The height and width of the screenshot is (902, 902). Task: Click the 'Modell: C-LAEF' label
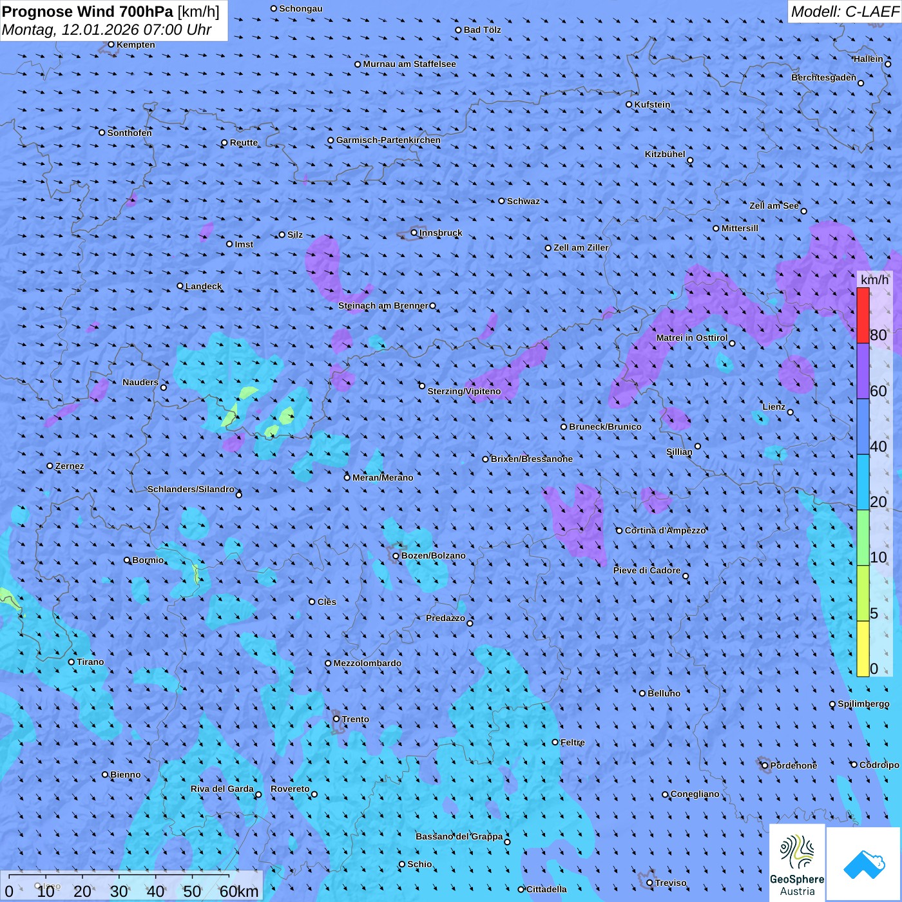click(x=845, y=12)
